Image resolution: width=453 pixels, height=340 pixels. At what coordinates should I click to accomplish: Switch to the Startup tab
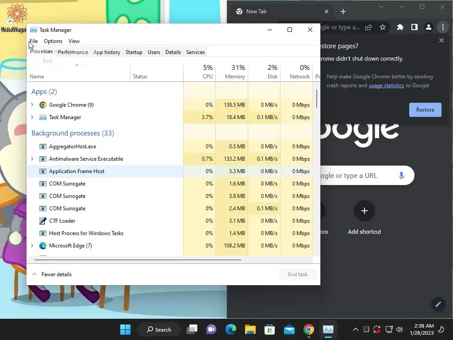tap(134, 52)
